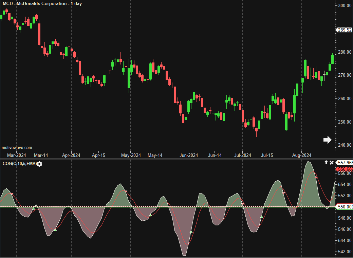This screenshot has height=258, width=353.
Task: Open the motivewave.com watermark link
Action: [x=17, y=148]
